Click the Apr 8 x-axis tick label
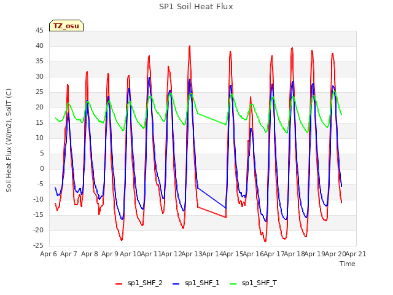Image resolution: width=393 pixels, height=295 pixels. click(90, 254)
